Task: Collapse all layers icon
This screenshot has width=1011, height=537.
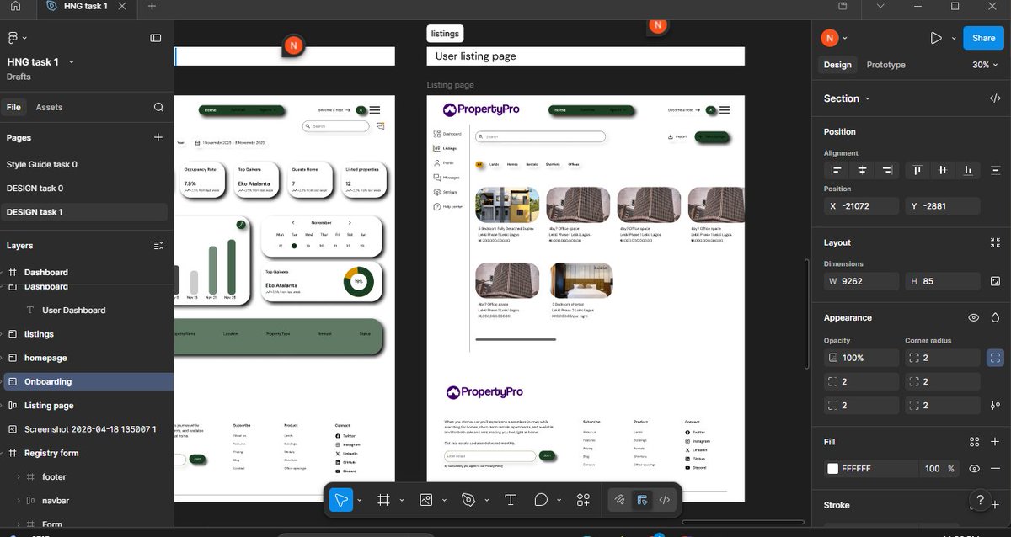Action: point(158,245)
